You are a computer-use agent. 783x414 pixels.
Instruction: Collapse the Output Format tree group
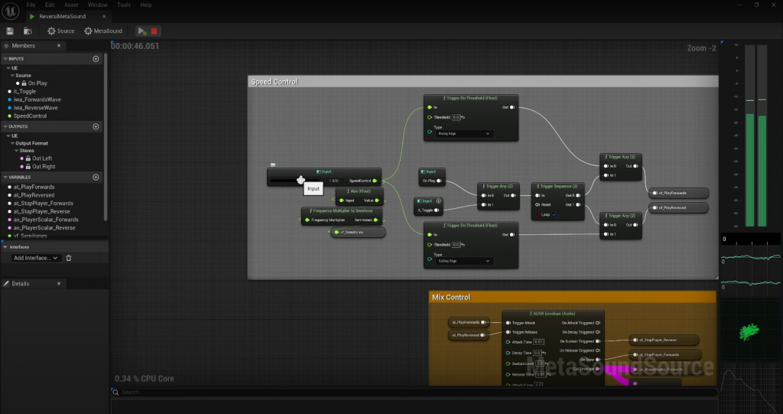(x=12, y=144)
